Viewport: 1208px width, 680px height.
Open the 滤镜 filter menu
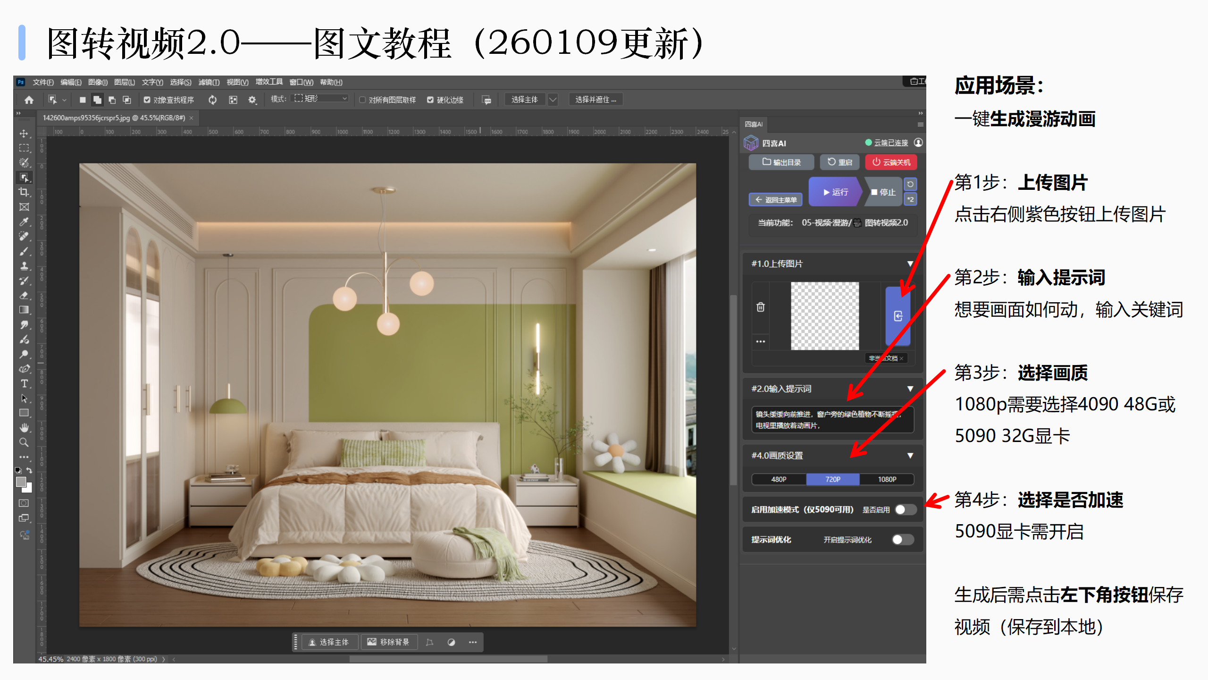coord(209,82)
